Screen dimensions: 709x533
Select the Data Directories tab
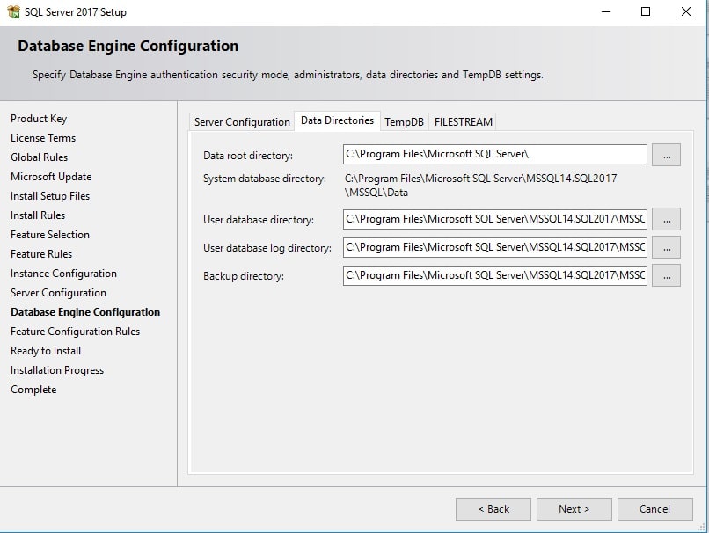(337, 120)
